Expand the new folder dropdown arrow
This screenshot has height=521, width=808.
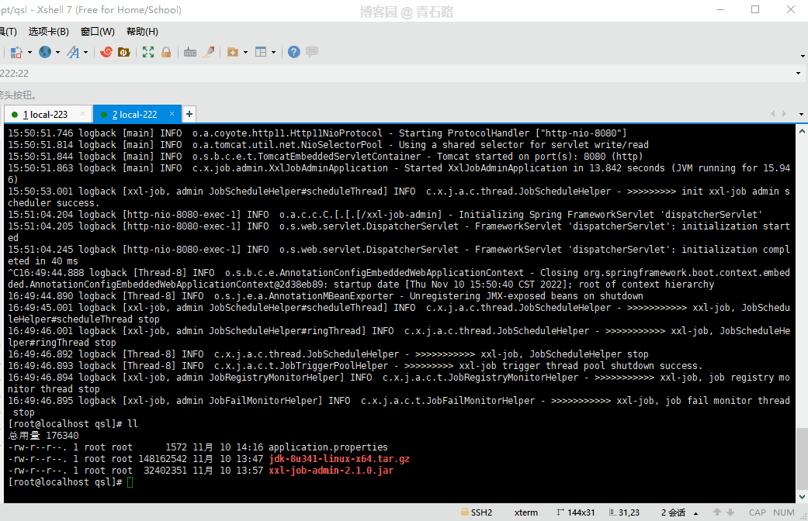(x=245, y=52)
